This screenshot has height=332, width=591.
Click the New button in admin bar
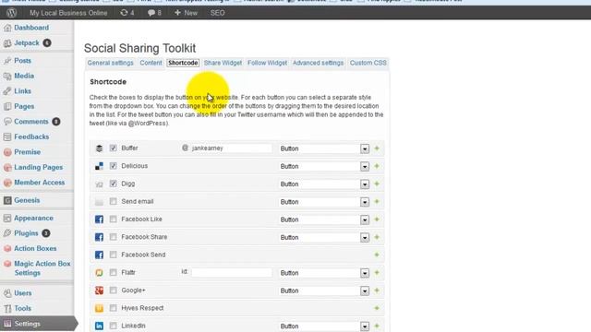[186, 13]
